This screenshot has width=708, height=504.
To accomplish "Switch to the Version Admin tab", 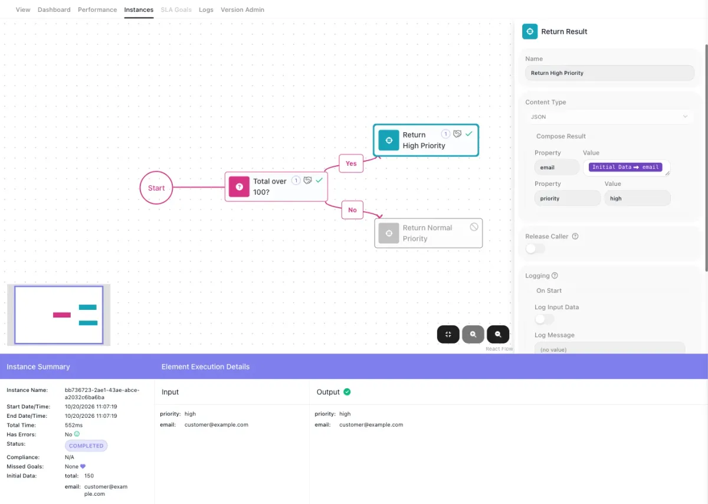I will click(242, 9).
